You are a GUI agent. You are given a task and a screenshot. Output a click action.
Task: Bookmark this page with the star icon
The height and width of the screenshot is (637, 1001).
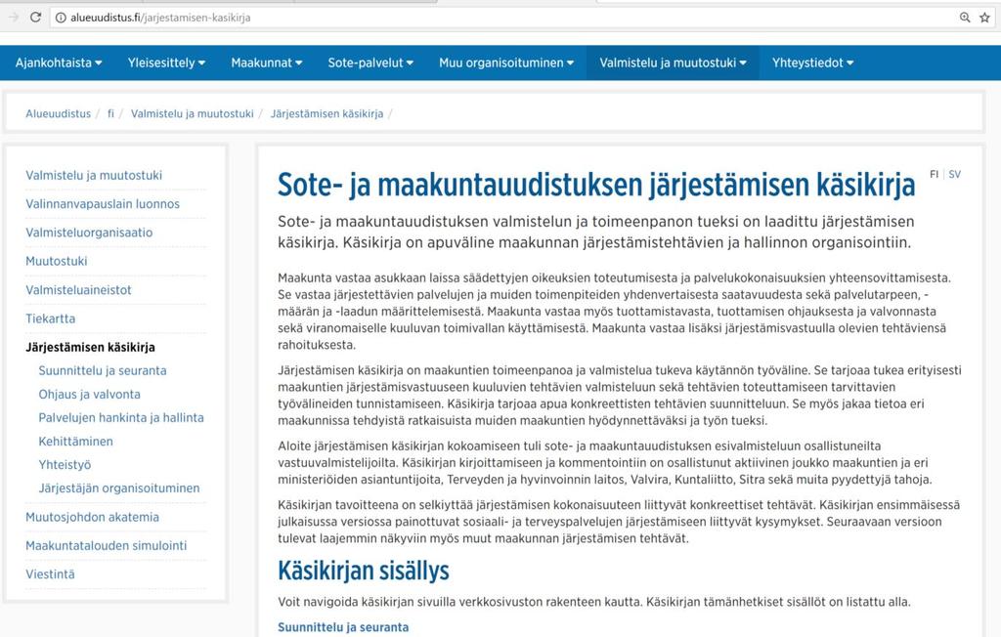985,18
